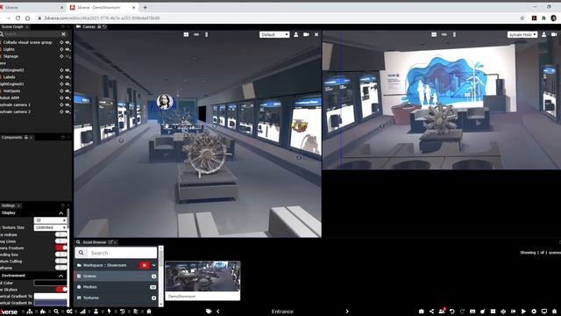Reload the browser page

18,18
